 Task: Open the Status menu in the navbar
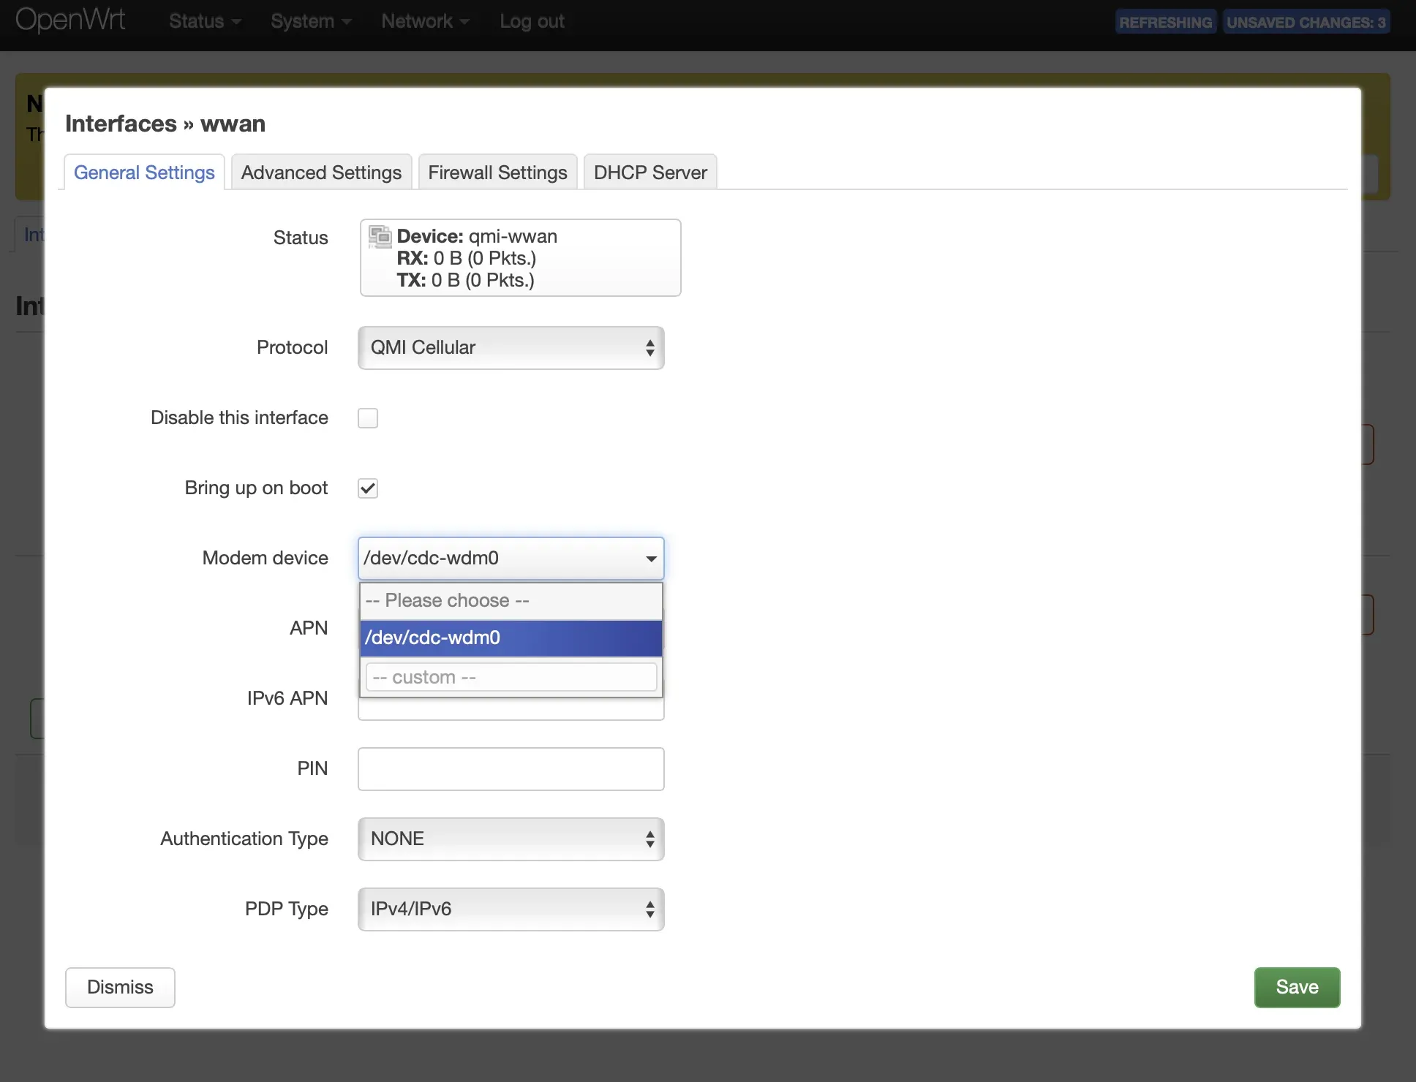click(204, 22)
